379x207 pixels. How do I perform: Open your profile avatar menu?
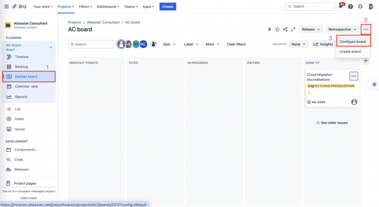[370, 7]
